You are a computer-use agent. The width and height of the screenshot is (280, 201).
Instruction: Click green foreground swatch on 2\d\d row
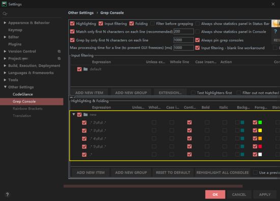click(x=260, y=122)
